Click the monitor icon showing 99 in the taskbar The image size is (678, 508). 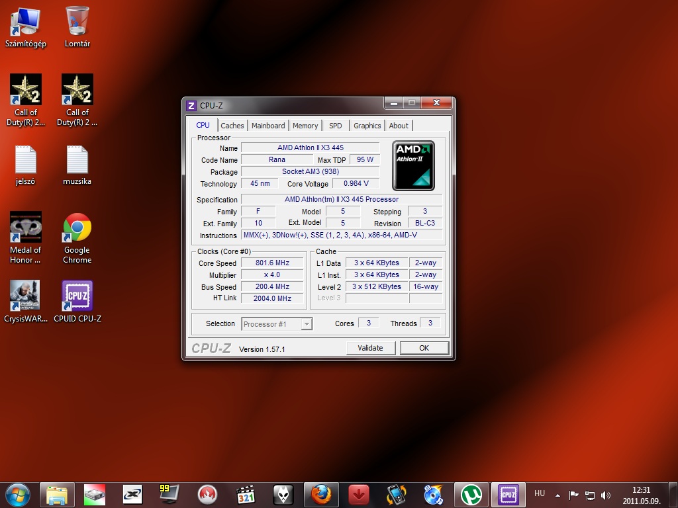[x=169, y=495]
